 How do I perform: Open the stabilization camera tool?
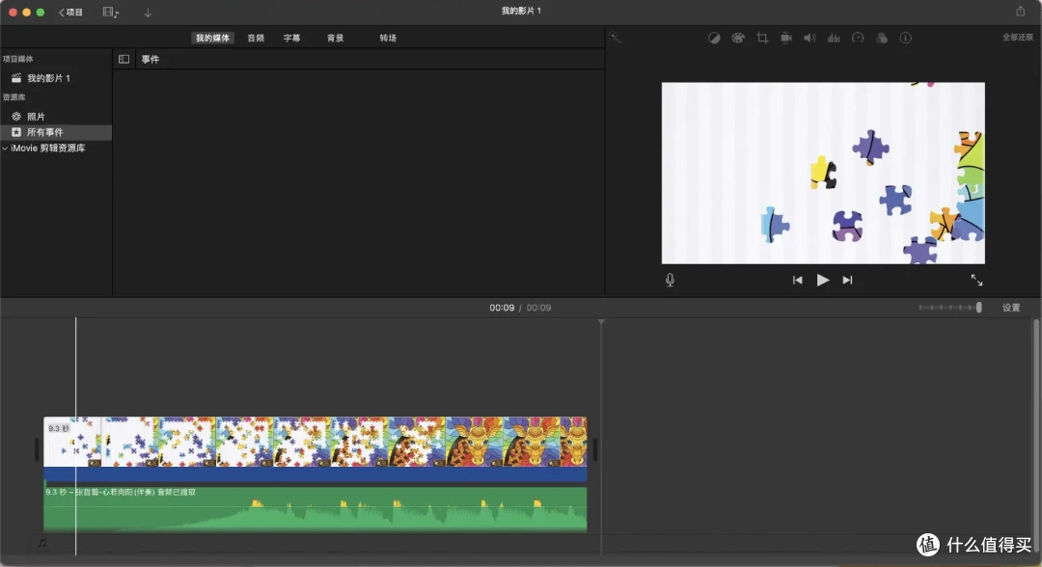coord(786,38)
